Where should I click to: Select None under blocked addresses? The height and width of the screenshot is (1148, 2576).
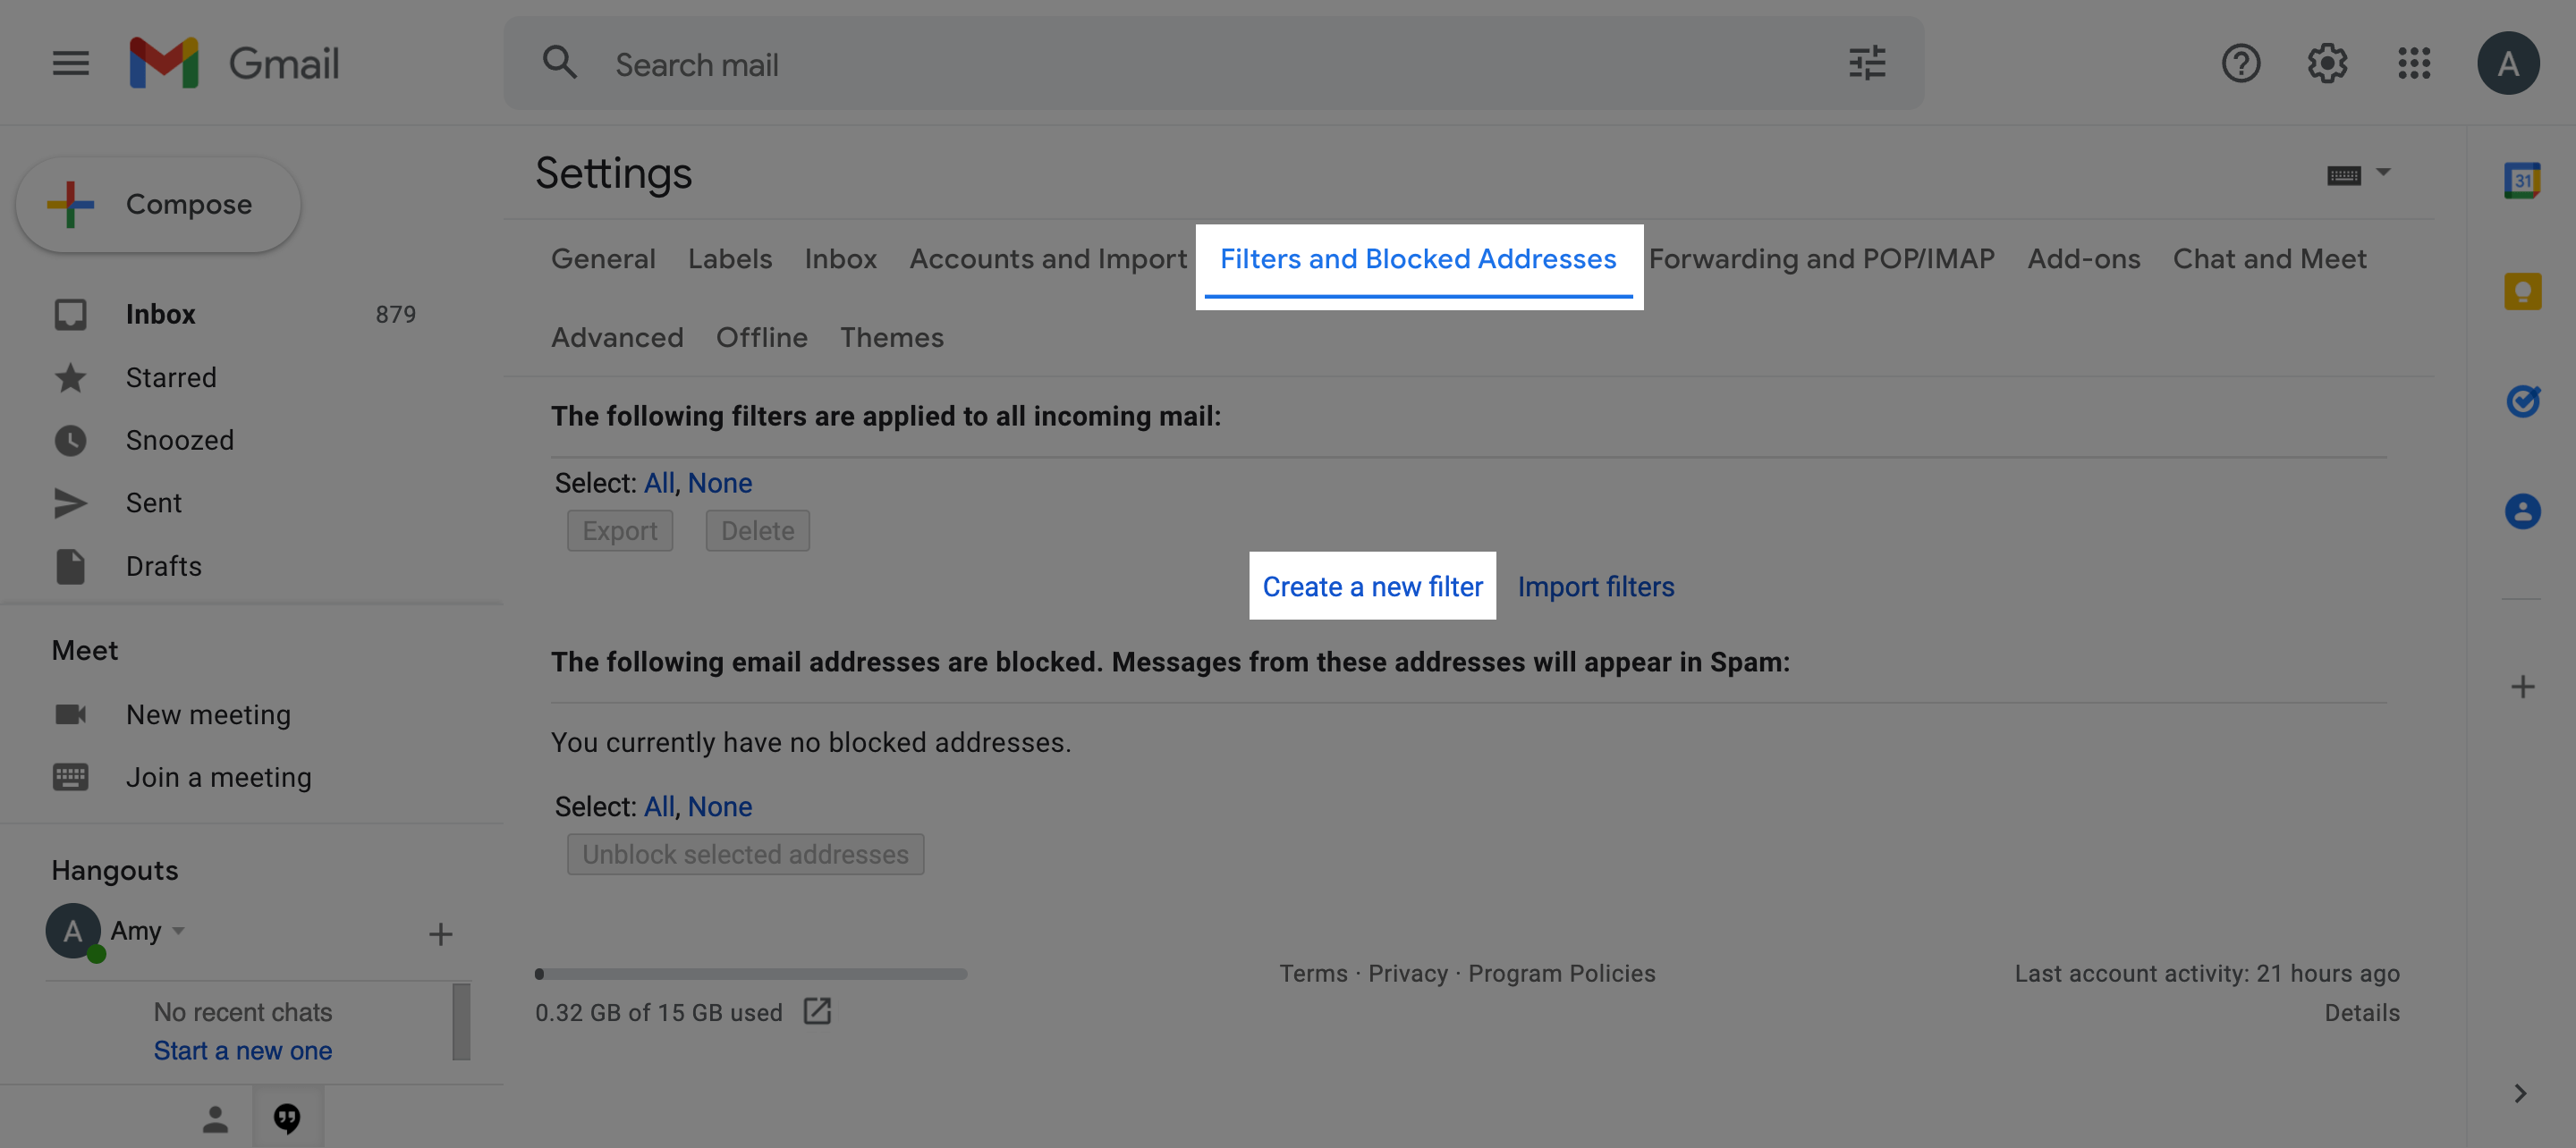(718, 806)
